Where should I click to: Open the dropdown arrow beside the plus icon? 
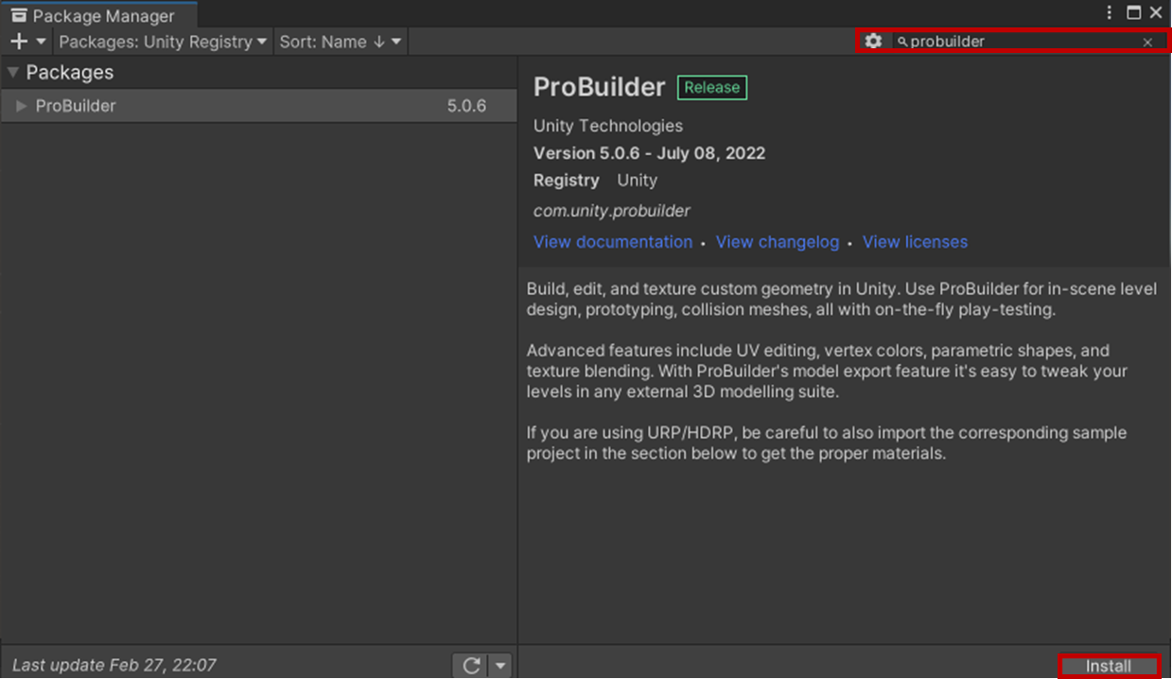coord(42,42)
